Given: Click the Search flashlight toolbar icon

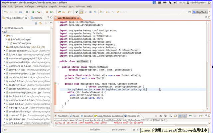Looking at the screenshot, I should click(x=69, y=12).
